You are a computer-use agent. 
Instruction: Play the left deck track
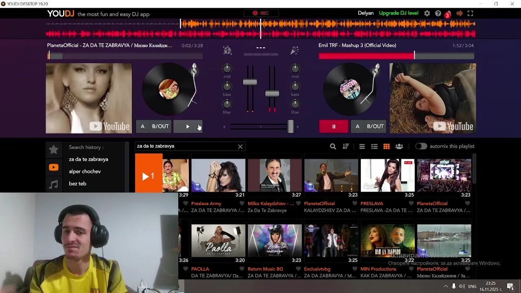coord(188,127)
